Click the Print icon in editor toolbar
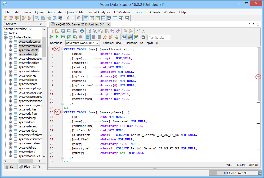This screenshot has height=178, width=264. pyautogui.click(x=82, y=31)
